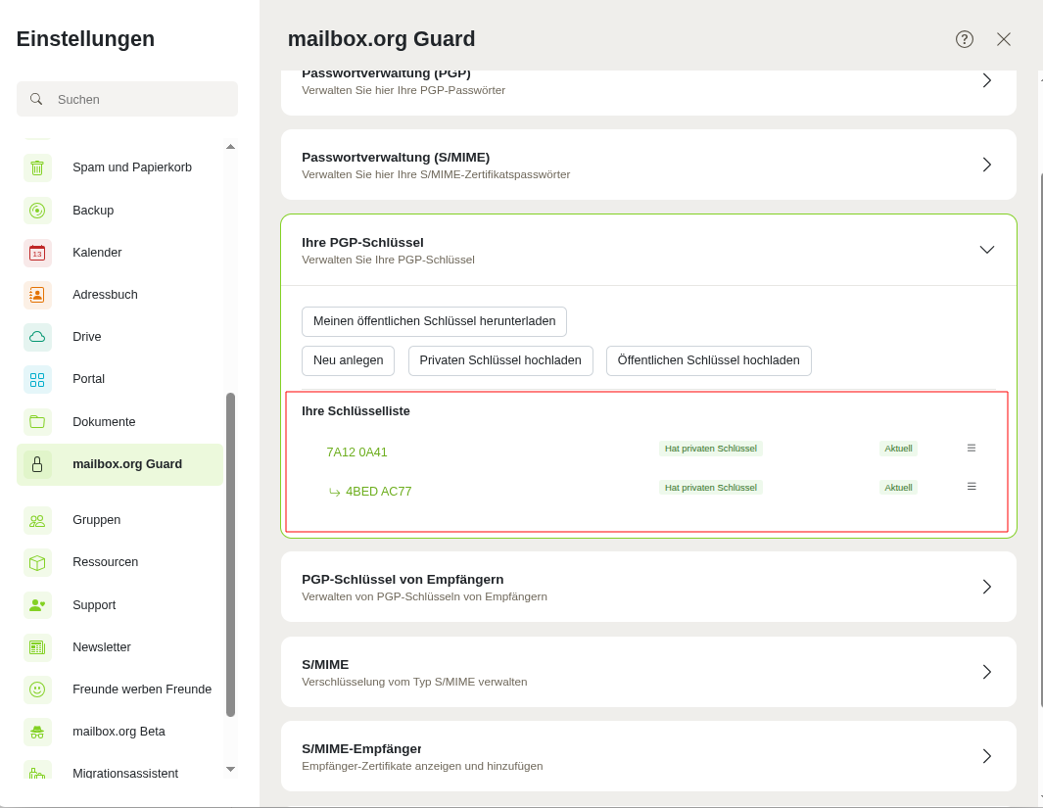Click the 'Ihre PGP-Schlüssel' section title
The width and height of the screenshot is (1043, 808).
point(362,243)
